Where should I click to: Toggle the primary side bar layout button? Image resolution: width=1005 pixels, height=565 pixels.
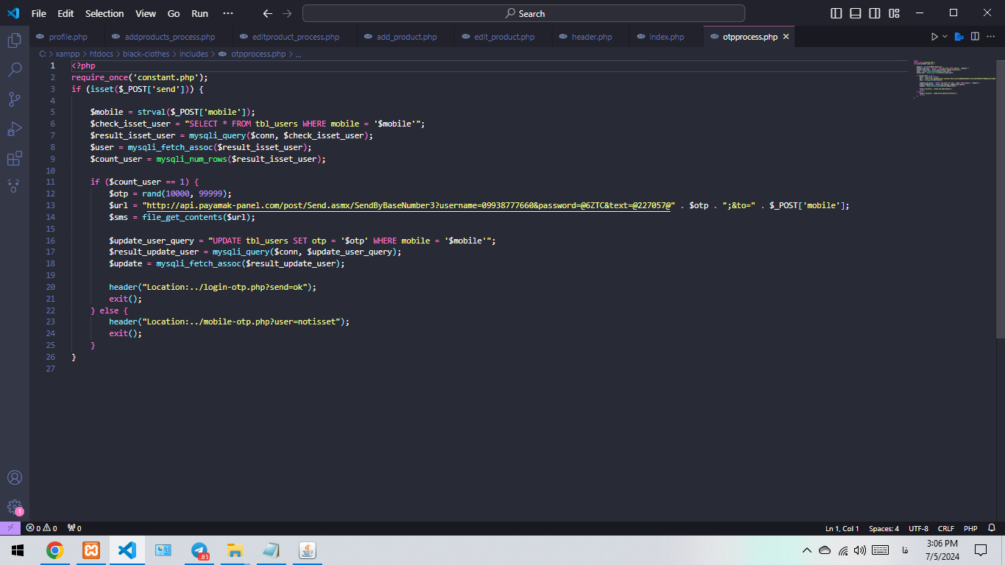point(837,13)
